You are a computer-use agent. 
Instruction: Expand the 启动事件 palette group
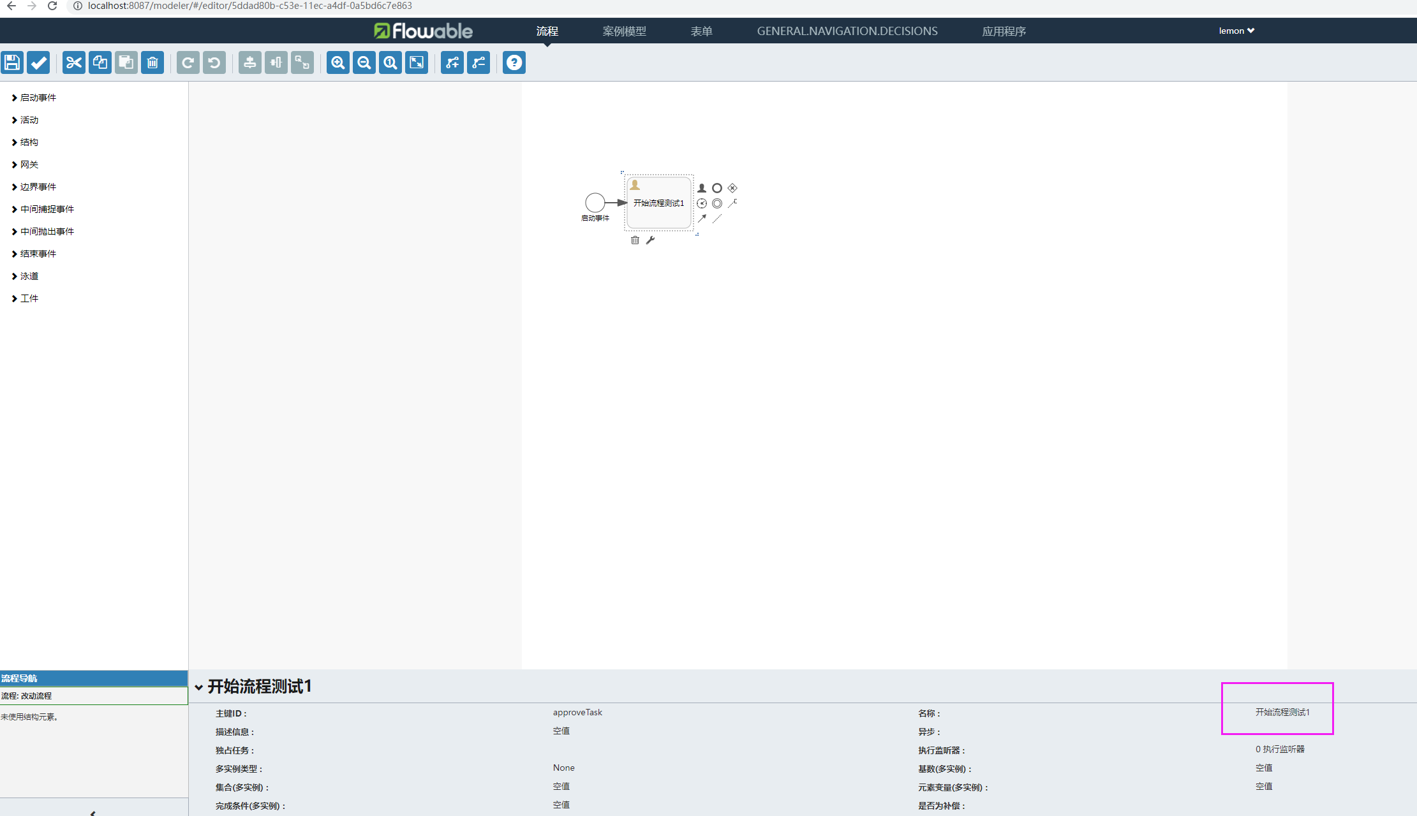point(38,98)
